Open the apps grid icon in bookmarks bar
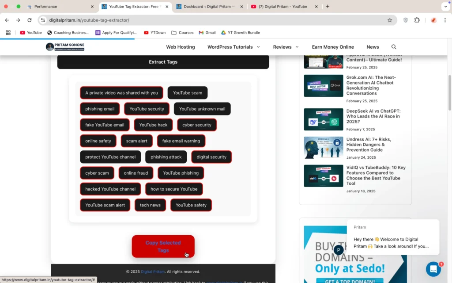Image resolution: width=452 pixels, height=283 pixels. coord(8,33)
